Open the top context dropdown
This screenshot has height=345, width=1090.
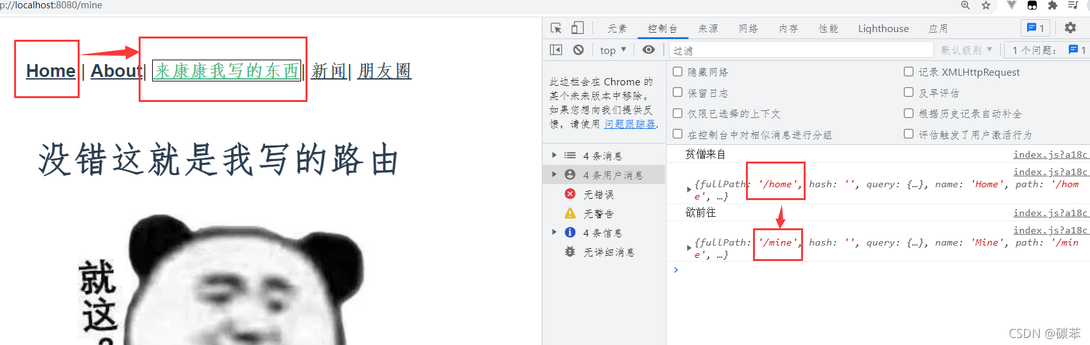[x=613, y=50]
